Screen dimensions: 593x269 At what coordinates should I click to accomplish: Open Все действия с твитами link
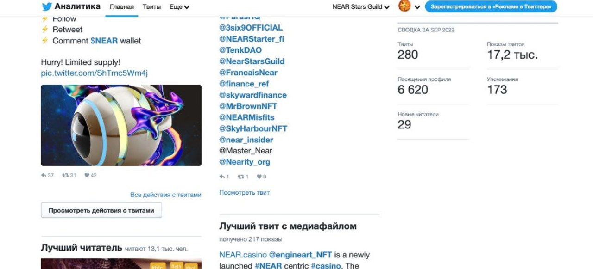tap(166, 195)
